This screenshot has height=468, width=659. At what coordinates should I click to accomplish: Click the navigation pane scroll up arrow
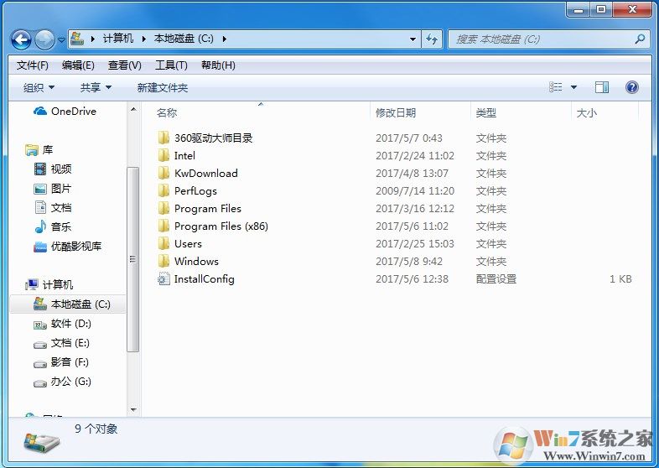click(133, 109)
